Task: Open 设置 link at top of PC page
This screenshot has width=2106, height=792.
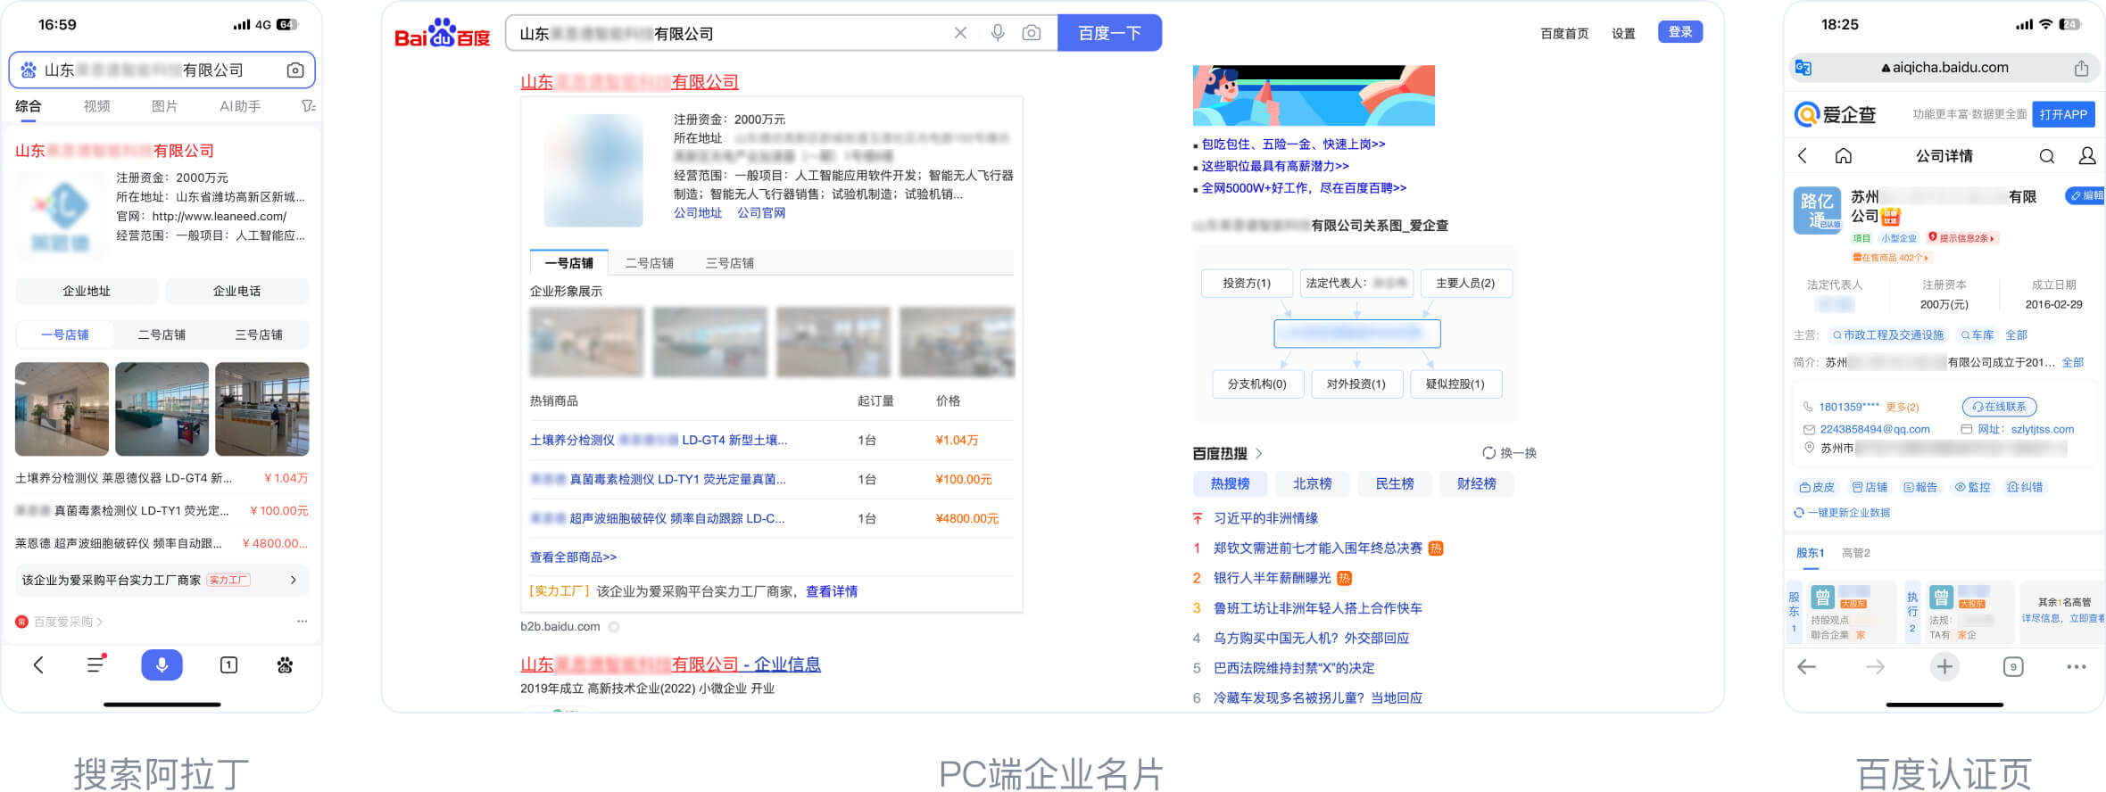Action: (1623, 33)
